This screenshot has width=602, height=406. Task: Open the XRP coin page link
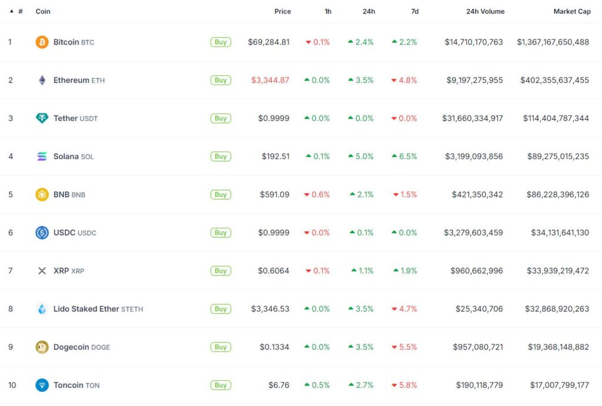point(69,271)
